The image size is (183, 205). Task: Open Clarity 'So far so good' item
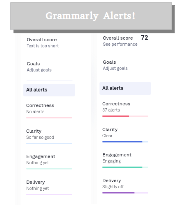tap(49, 136)
